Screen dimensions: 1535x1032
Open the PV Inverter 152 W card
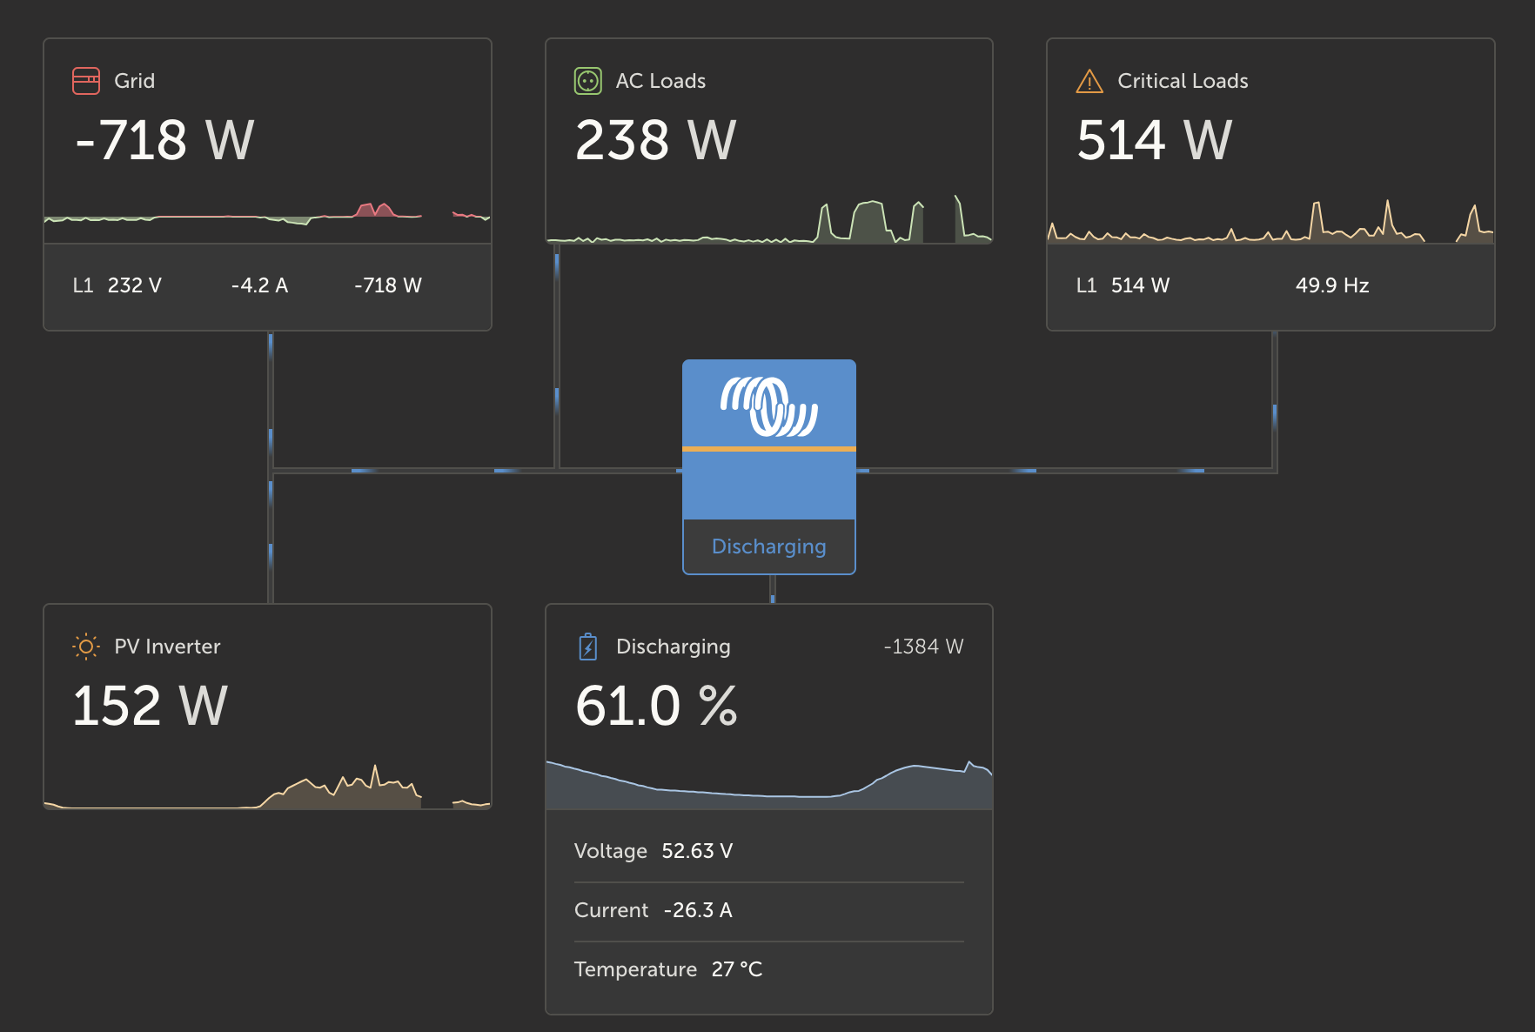[x=267, y=707]
